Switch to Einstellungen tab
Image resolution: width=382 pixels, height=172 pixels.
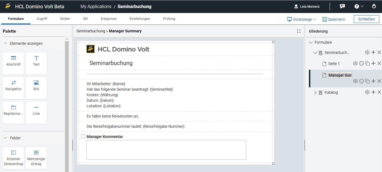point(140,19)
